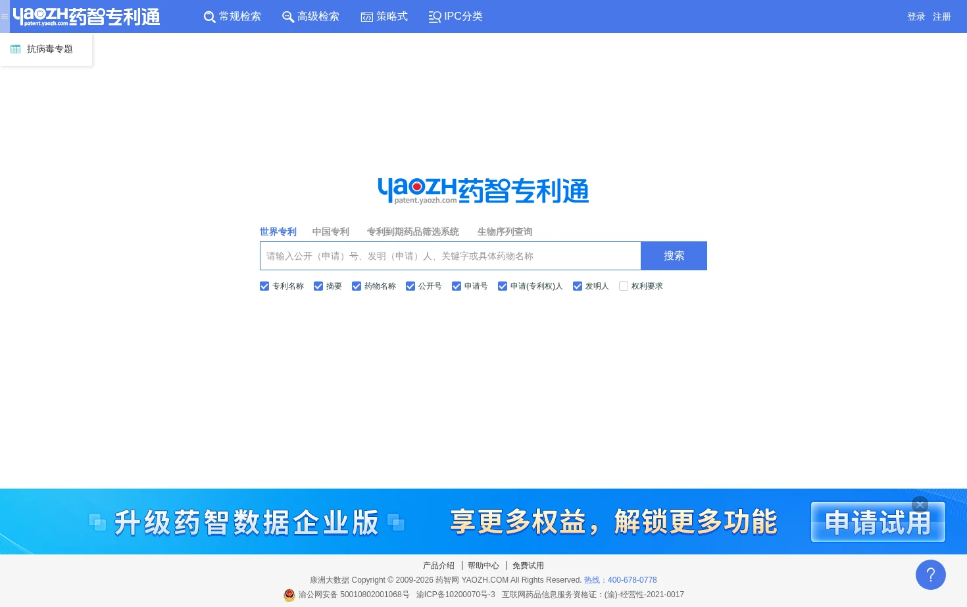
Task: Click hotline 400-678-0778 link
Action: pos(620,580)
